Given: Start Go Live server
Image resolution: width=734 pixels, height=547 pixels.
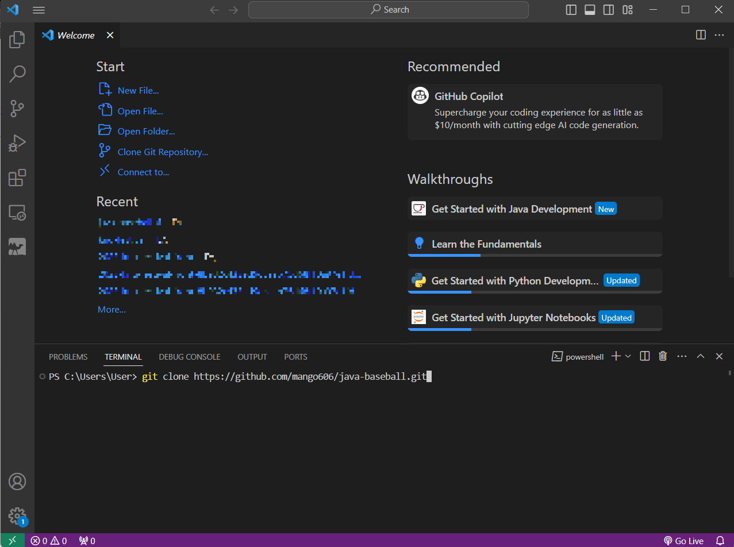Looking at the screenshot, I should click(x=684, y=541).
